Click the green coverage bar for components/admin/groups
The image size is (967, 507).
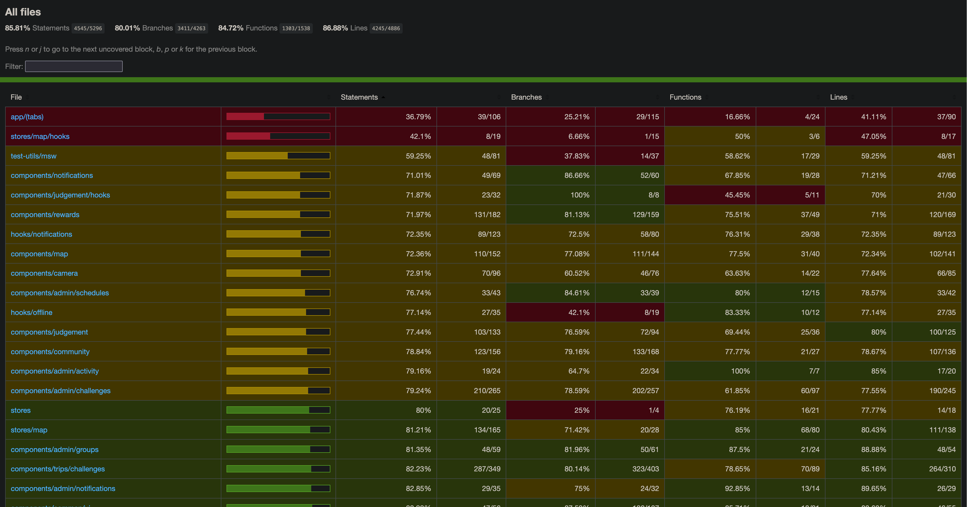click(x=278, y=449)
